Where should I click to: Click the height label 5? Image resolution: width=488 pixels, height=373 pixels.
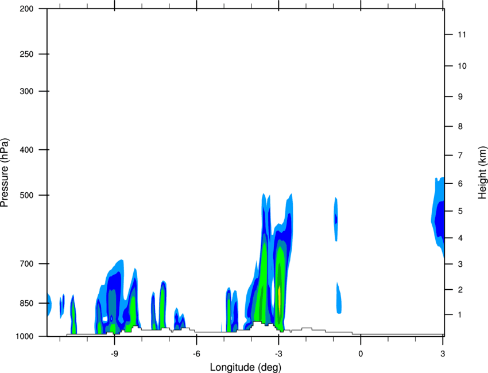pyautogui.click(x=460, y=211)
